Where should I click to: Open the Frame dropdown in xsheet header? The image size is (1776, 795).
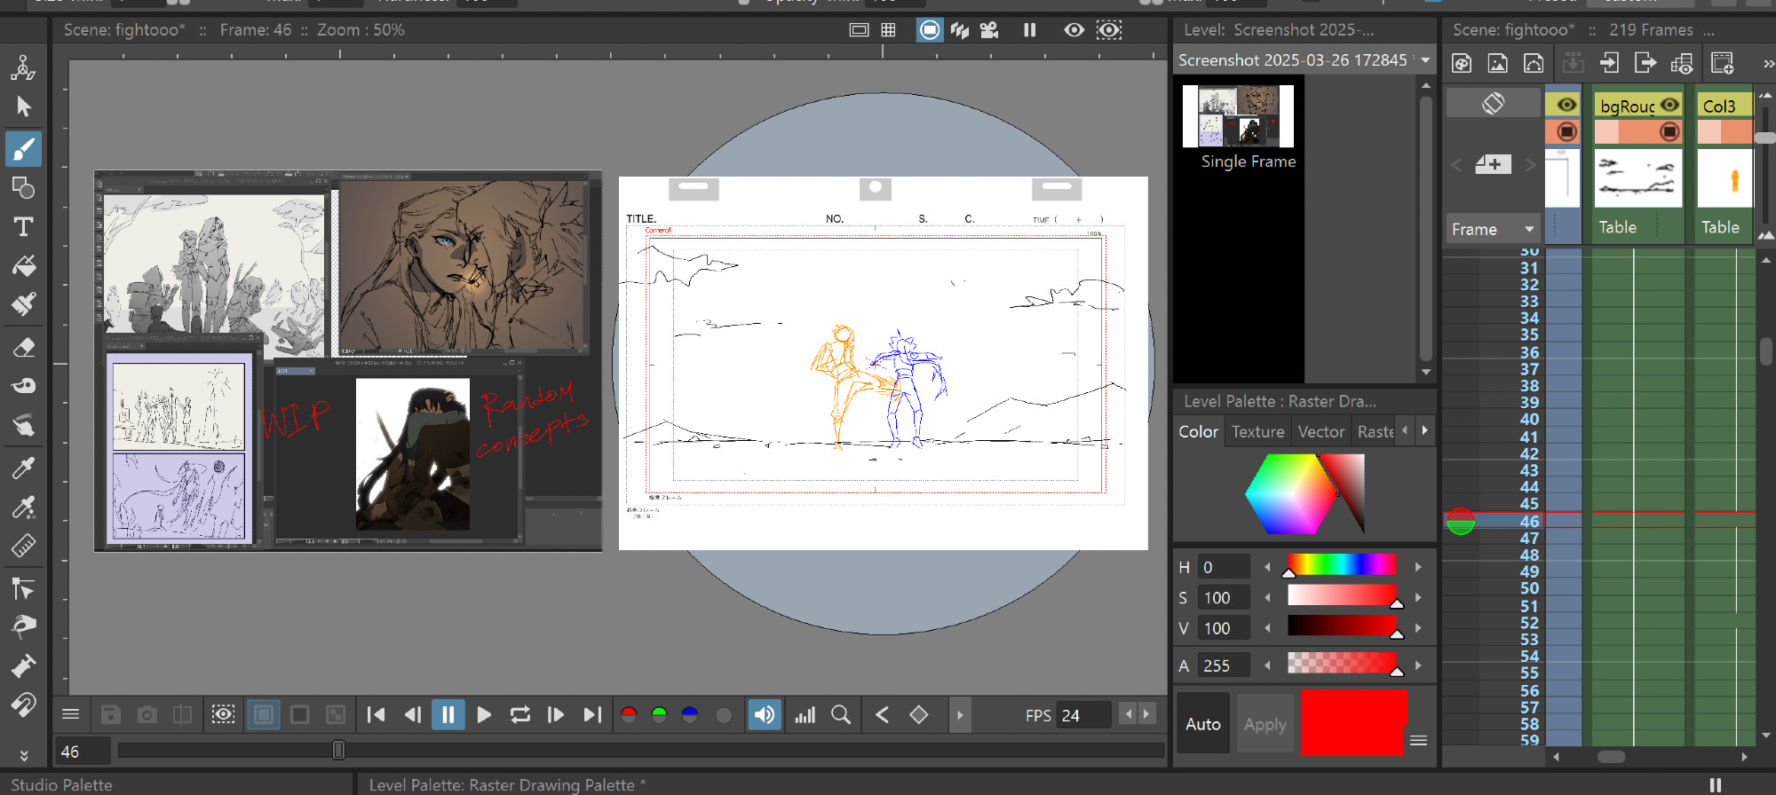(x=1493, y=229)
